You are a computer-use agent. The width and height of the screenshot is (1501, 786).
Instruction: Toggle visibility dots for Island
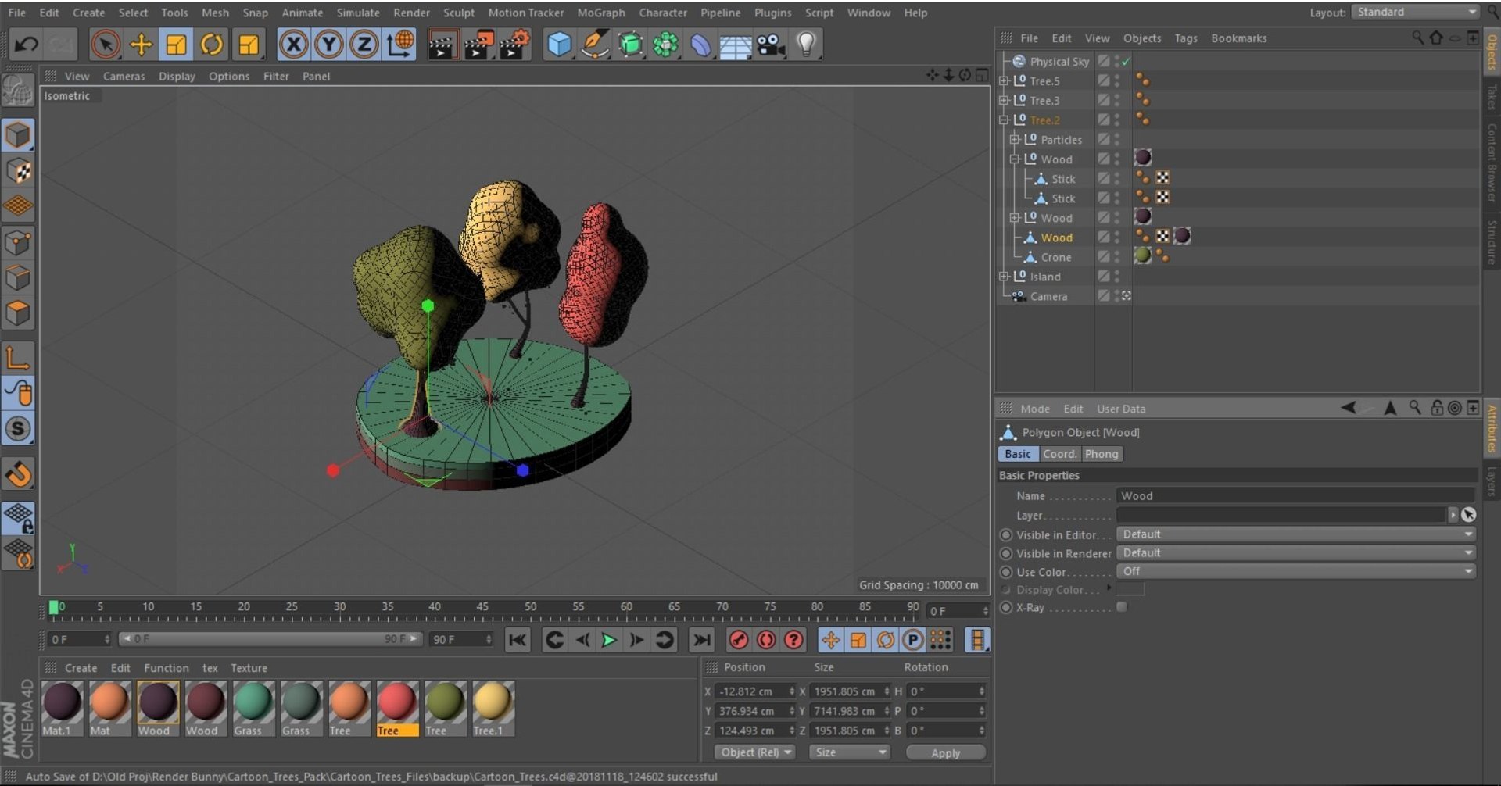tap(1117, 277)
